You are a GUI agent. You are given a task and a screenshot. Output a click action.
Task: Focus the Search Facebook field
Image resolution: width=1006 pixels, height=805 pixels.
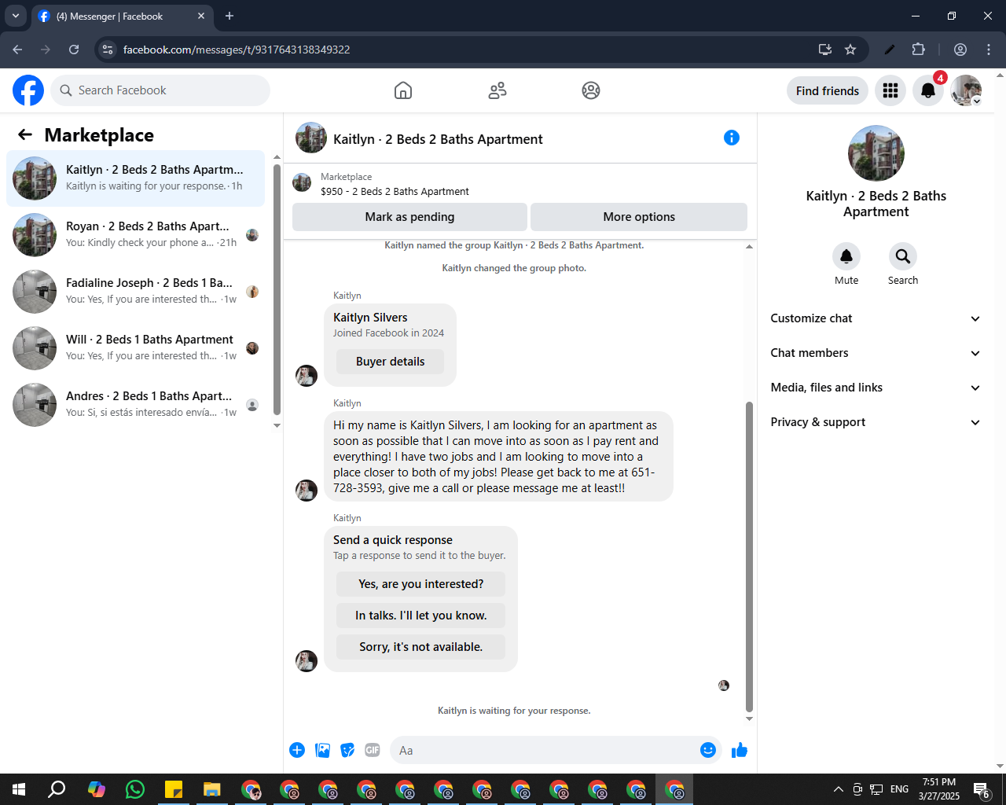coord(160,90)
